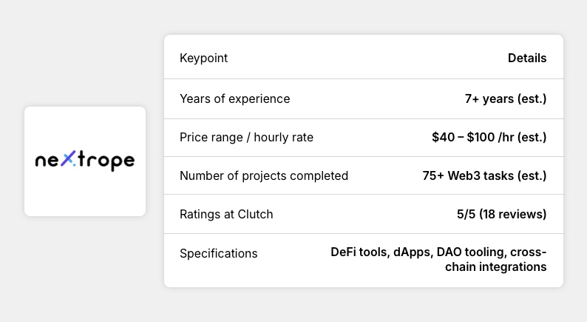587x322 pixels.
Task: Click the word Web3 in projects value
Action: point(472,175)
